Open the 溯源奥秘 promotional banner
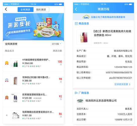The width and height of the screenshot is (137, 126). pos(33,27)
